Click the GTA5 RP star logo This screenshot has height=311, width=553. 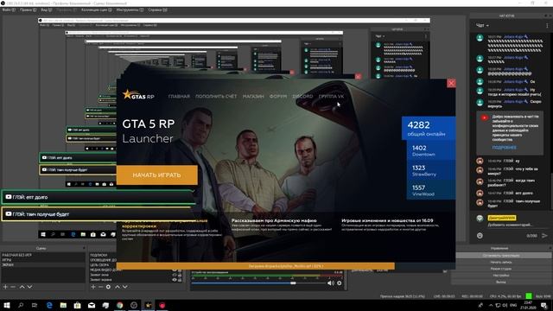pos(138,95)
